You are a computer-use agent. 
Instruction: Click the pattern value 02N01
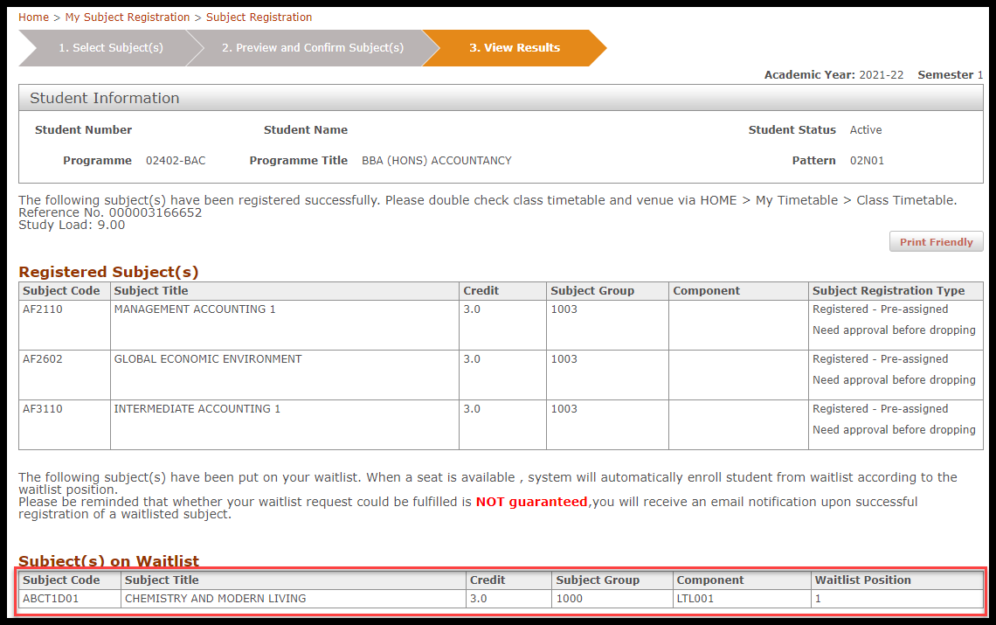pyautogui.click(x=867, y=160)
